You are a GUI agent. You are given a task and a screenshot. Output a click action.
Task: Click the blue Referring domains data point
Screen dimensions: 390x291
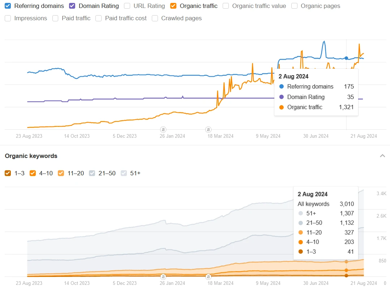(346, 58)
